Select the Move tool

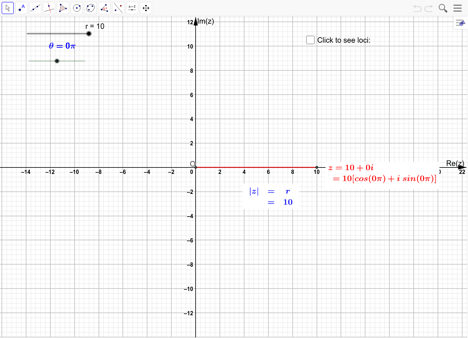[x=8, y=8]
